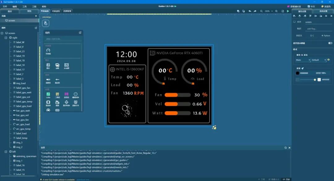The height and width of the screenshot is (181, 334).
Task: Switch to the code viewer tab
Action: (x=56, y=11)
